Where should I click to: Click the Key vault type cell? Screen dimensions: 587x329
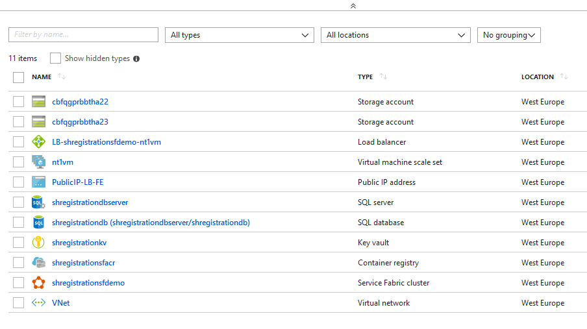click(373, 243)
